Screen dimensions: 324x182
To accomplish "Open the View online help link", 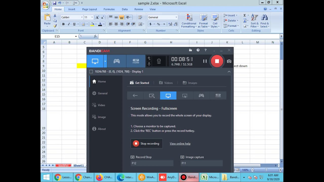I will [x=180, y=144].
